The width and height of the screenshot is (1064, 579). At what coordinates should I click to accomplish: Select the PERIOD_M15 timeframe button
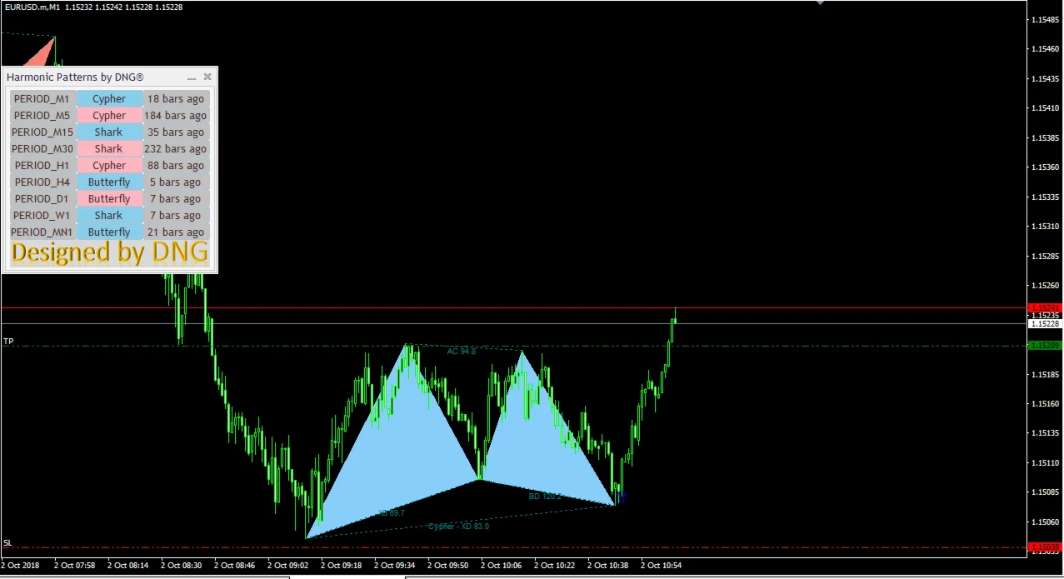tap(42, 132)
